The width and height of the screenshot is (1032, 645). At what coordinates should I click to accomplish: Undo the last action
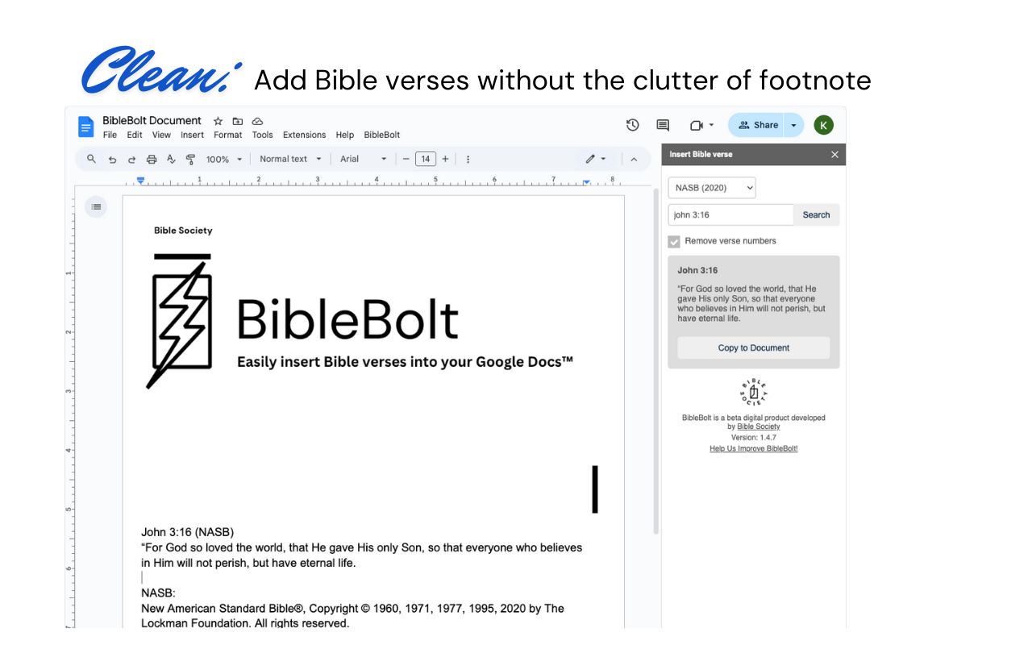coord(112,160)
